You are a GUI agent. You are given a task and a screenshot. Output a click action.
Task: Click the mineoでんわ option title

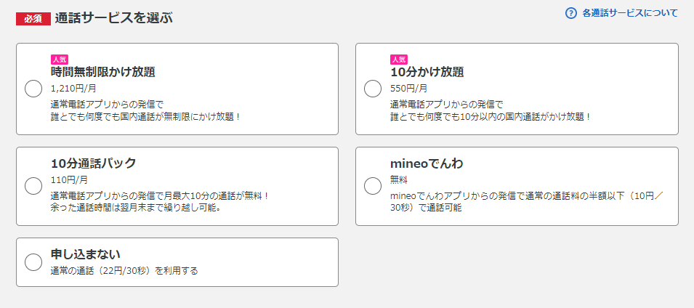[x=427, y=163]
